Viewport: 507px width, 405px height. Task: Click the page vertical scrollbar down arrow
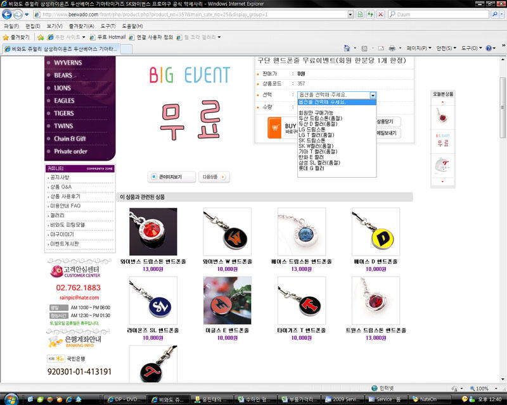[x=503, y=379]
